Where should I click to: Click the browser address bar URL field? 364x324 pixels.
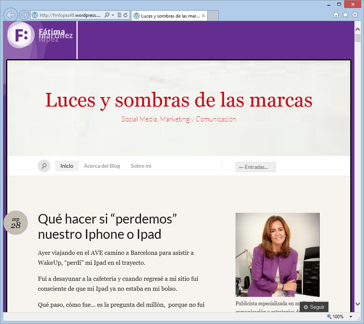click(70, 15)
